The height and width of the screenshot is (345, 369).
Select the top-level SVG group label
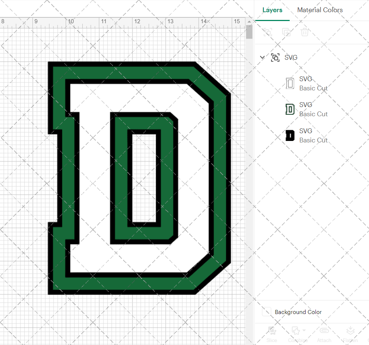coord(291,58)
